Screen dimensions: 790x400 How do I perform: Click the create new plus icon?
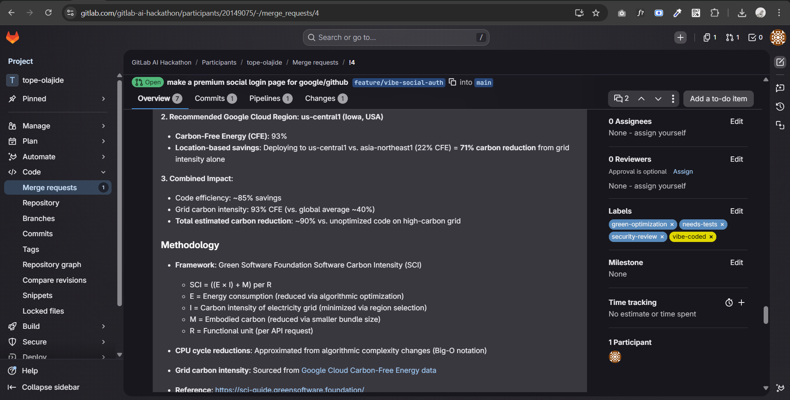[680, 37]
